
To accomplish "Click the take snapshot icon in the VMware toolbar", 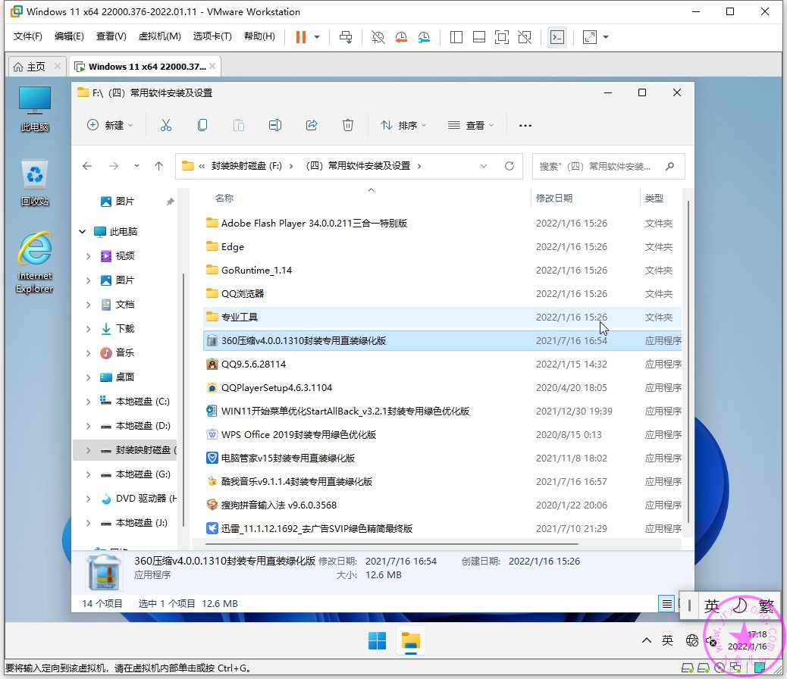I will 378,37.
